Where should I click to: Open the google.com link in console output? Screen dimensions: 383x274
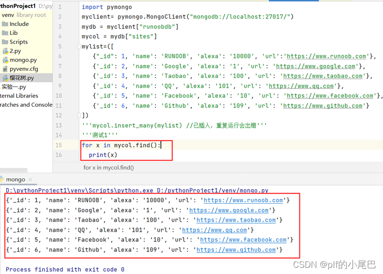[x=229, y=210]
